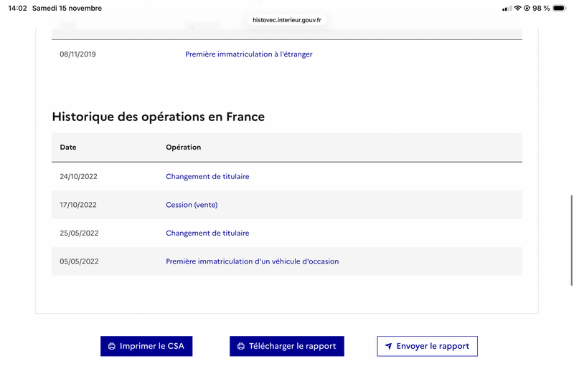Open the Cession (vente) operation link
Viewport: 574px width, 376px height.
tap(192, 205)
